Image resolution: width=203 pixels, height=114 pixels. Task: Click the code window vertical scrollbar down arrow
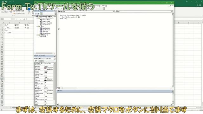click(x=173, y=86)
